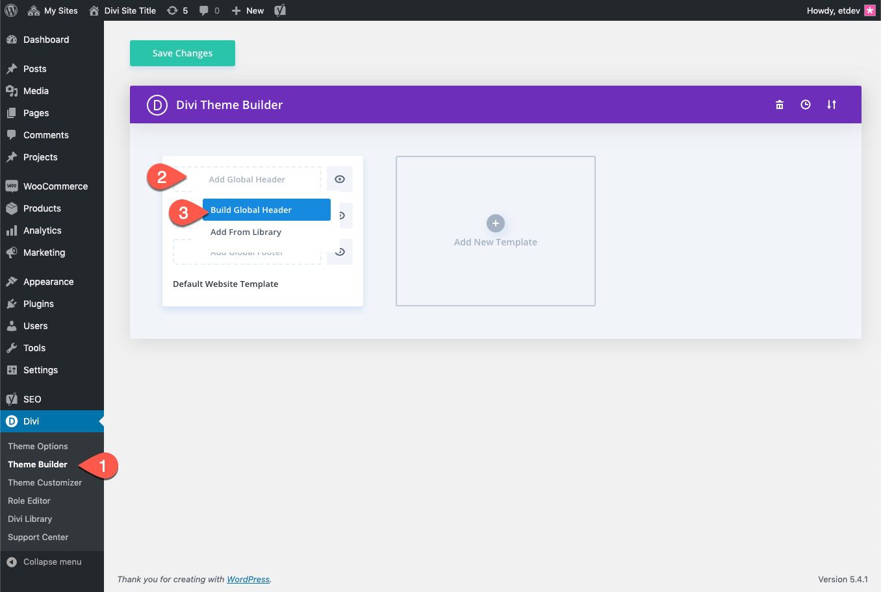Select Theme Options under Divi
This screenshot has width=881, height=592.
tap(38, 446)
